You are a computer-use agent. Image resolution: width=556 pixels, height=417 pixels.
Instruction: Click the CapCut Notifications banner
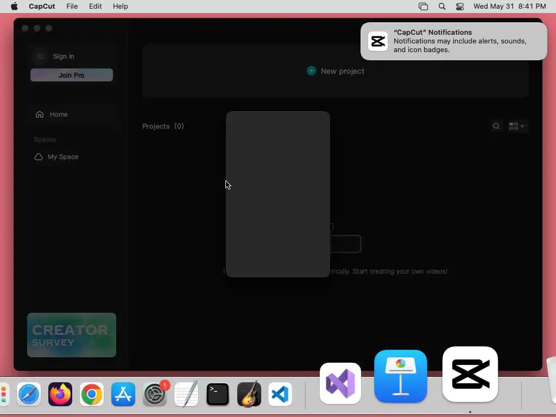(453, 41)
